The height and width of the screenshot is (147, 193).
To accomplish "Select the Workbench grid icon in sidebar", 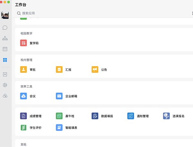I will click(5, 60).
